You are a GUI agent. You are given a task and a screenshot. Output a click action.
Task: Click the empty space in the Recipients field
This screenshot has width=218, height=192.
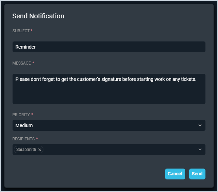[119, 150]
